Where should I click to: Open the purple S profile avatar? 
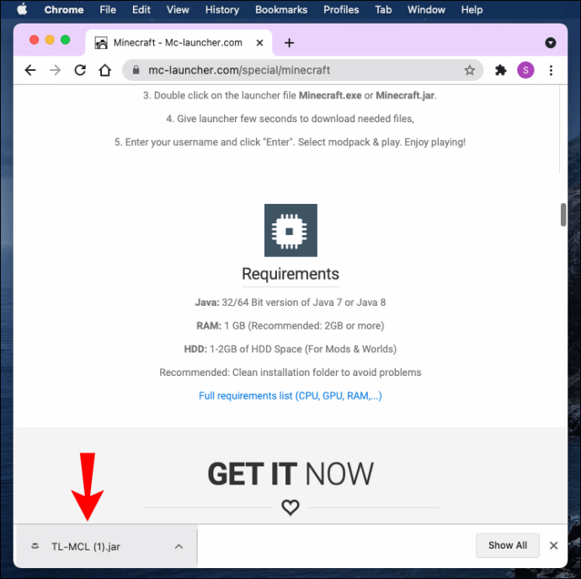coord(525,70)
